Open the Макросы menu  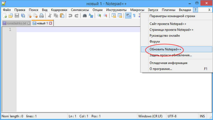(x=137, y=10)
